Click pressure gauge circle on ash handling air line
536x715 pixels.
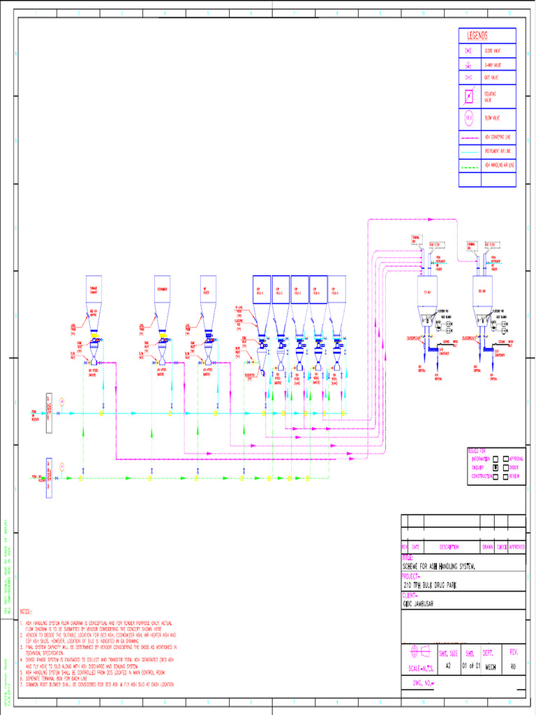coord(61,467)
